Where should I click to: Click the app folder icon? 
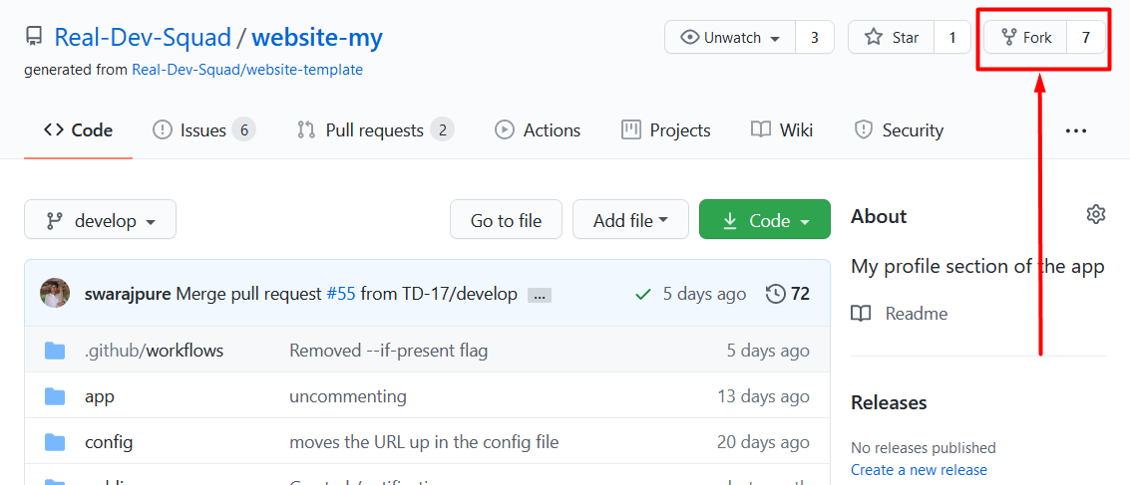55,396
